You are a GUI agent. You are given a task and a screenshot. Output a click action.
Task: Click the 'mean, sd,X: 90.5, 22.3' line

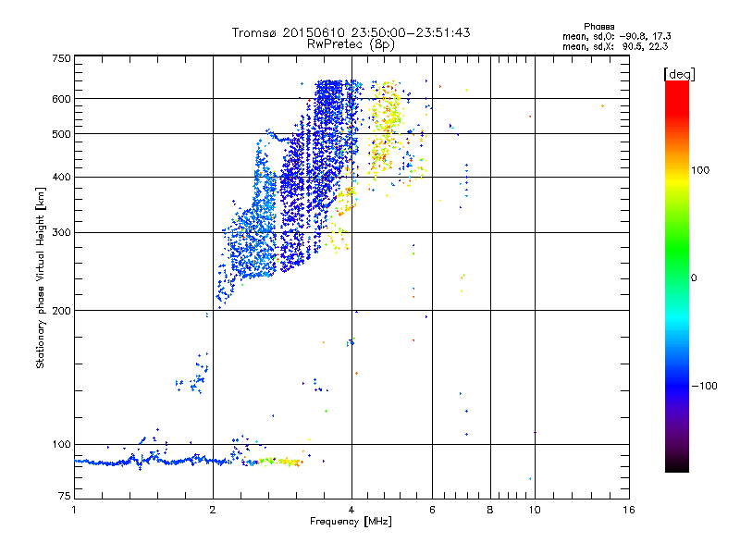pos(615,47)
